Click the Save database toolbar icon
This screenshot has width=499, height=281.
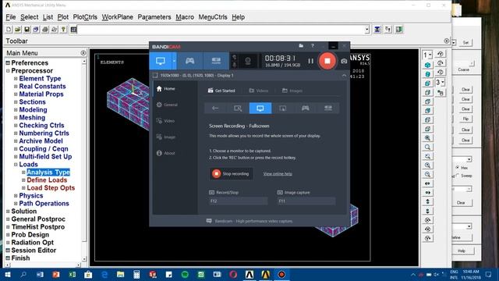point(27,30)
